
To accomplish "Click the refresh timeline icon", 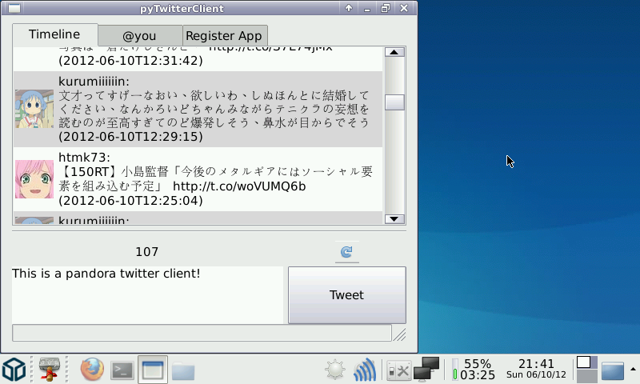I will 346,252.
